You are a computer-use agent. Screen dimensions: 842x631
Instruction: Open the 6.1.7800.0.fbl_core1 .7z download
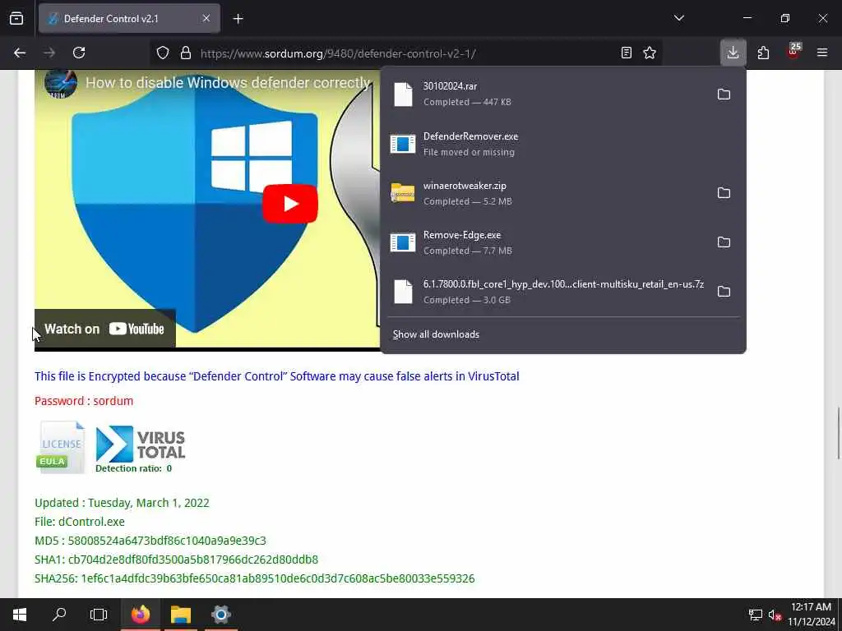click(x=548, y=292)
